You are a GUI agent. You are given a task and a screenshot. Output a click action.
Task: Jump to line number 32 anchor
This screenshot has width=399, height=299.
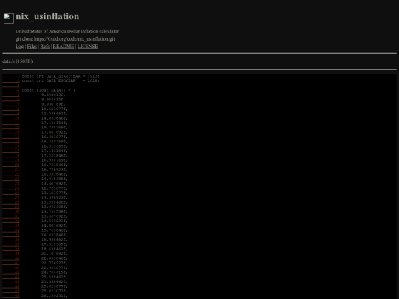click(x=11, y=221)
